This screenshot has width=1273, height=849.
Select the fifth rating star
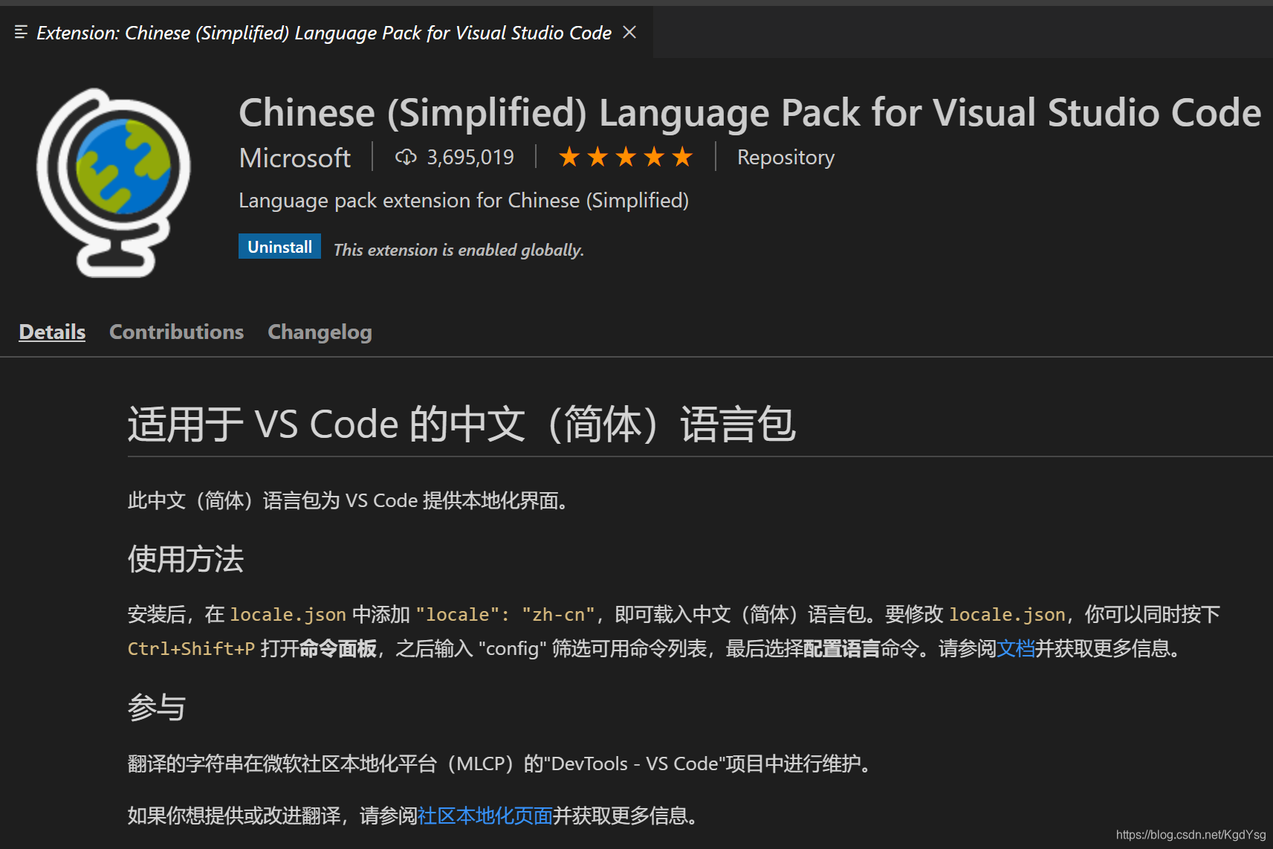point(681,157)
